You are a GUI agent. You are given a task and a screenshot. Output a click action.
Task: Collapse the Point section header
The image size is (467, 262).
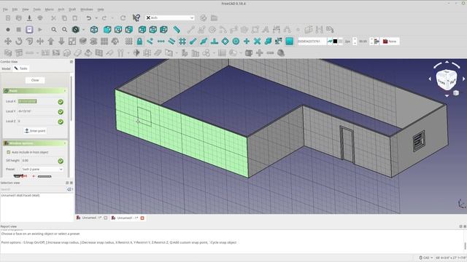tap(35, 90)
